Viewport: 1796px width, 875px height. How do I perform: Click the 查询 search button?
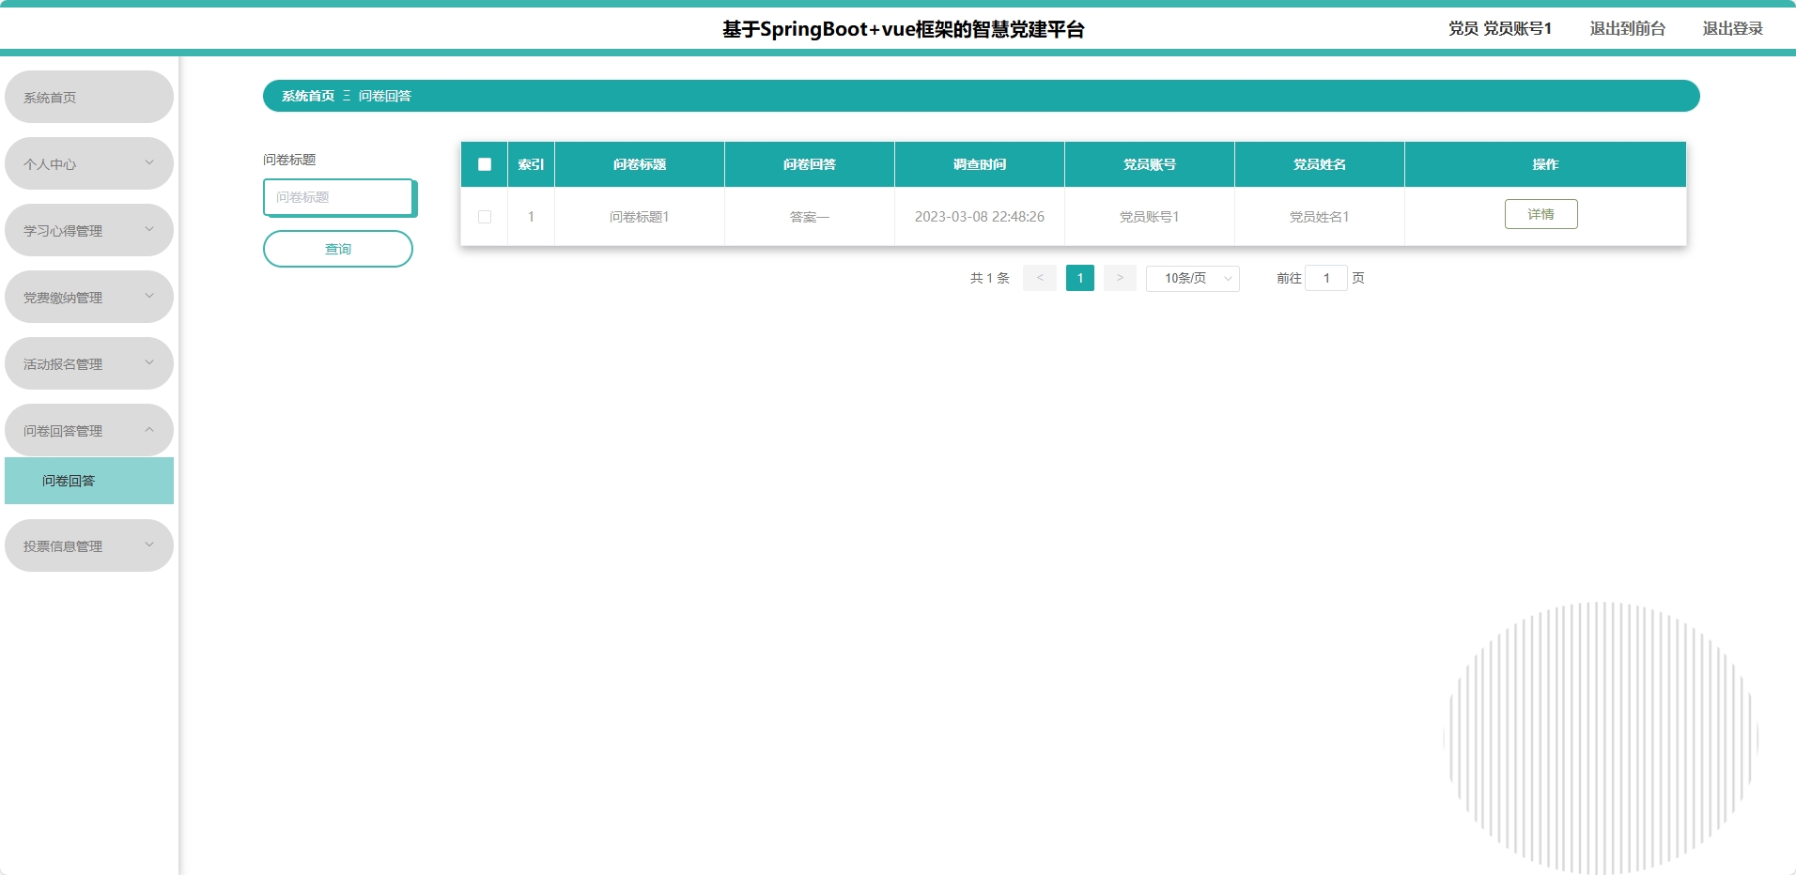click(338, 249)
